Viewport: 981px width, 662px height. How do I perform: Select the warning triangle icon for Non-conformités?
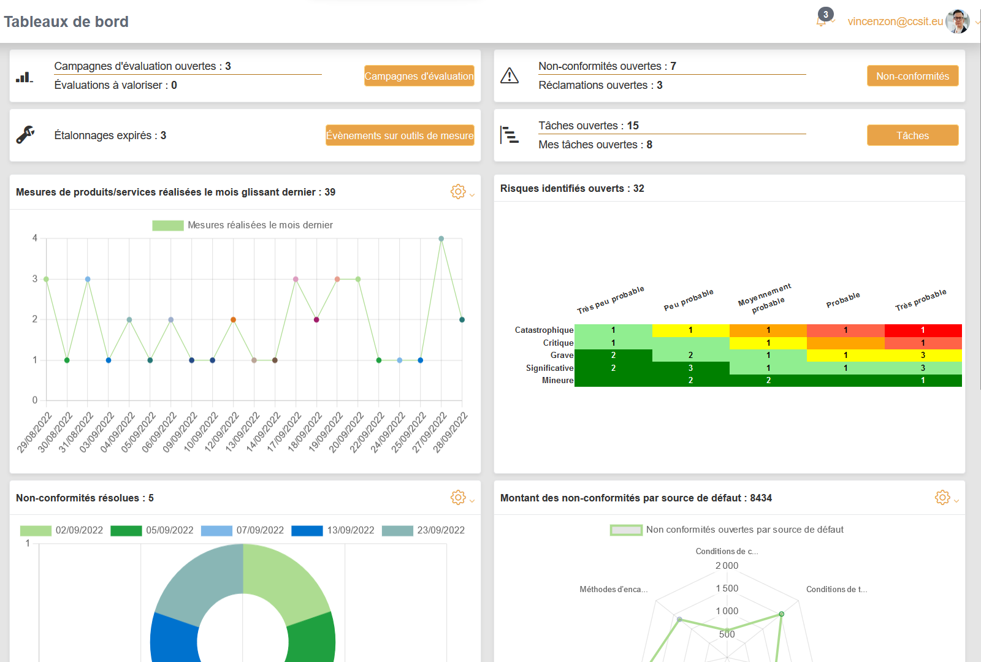pos(510,76)
